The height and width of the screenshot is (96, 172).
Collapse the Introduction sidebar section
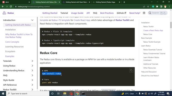(32, 20)
